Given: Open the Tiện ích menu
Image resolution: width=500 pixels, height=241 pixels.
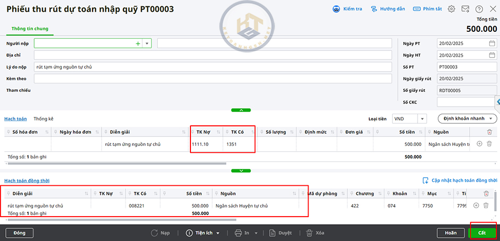Looking at the screenshot, I should pos(204,233).
